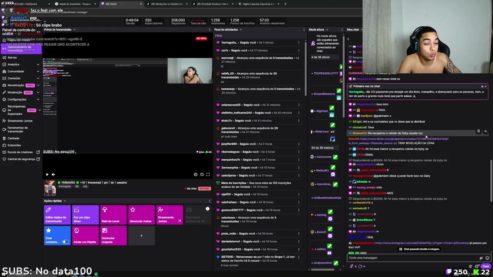Viewport: 493px width, 277px height.
Task: Switch to the BigBet Apostas Esportivas tab
Action: click(x=258, y=4)
